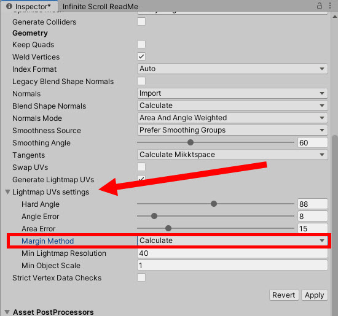Click the Tangents label
This screenshot has height=316, width=338.
(x=28, y=155)
